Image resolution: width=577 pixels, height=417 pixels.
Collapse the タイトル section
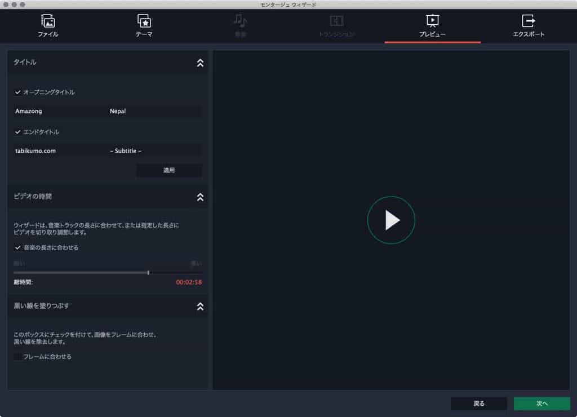point(200,63)
